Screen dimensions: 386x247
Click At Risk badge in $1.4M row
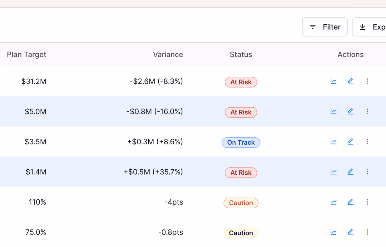(241, 173)
